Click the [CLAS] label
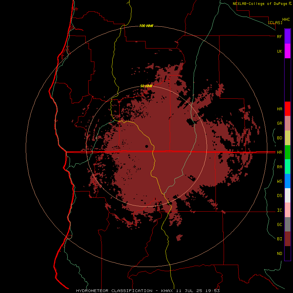 pos(275,22)
